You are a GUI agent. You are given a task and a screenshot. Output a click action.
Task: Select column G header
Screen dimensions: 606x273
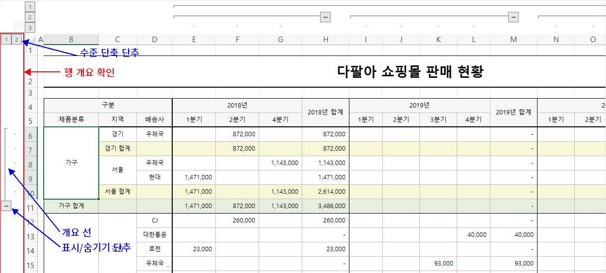(x=280, y=39)
